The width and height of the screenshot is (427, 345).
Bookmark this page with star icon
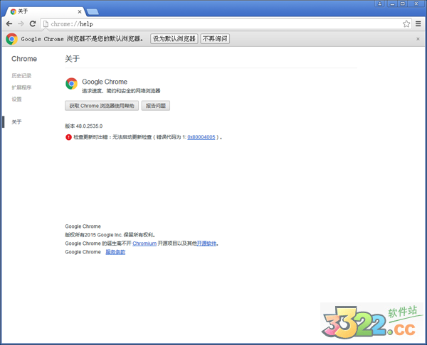[x=406, y=24]
